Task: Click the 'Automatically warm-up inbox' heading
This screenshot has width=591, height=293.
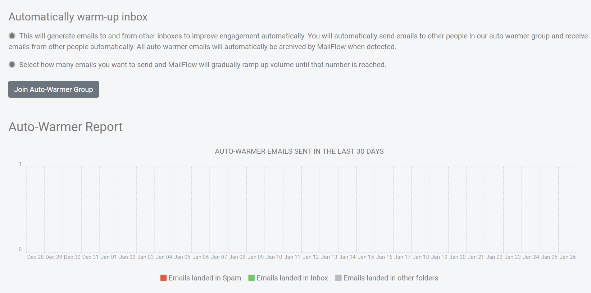Action: 78,17
